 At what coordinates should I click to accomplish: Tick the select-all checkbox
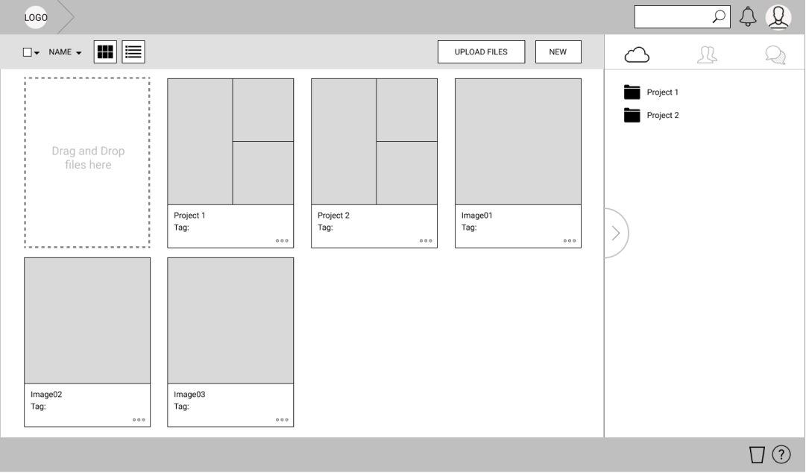coord(28,52)
